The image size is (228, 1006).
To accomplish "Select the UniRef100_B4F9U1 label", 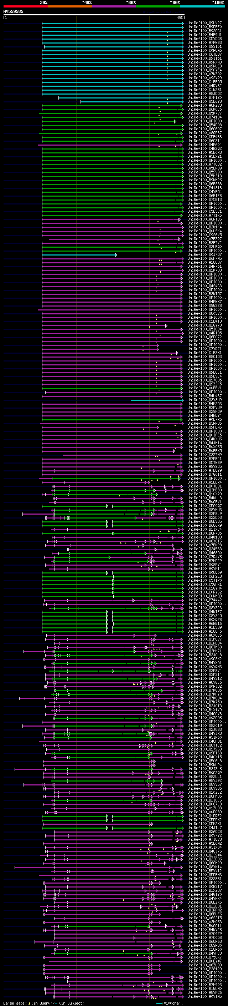I will click(x=204, y=35).
